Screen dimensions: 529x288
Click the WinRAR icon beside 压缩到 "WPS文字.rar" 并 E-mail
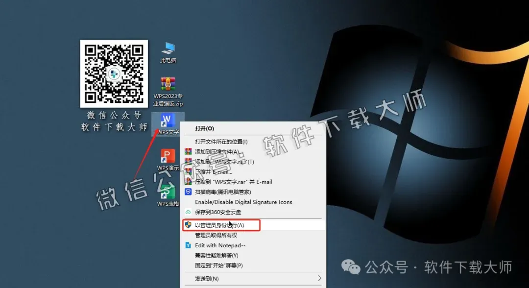tap(188, 181)
